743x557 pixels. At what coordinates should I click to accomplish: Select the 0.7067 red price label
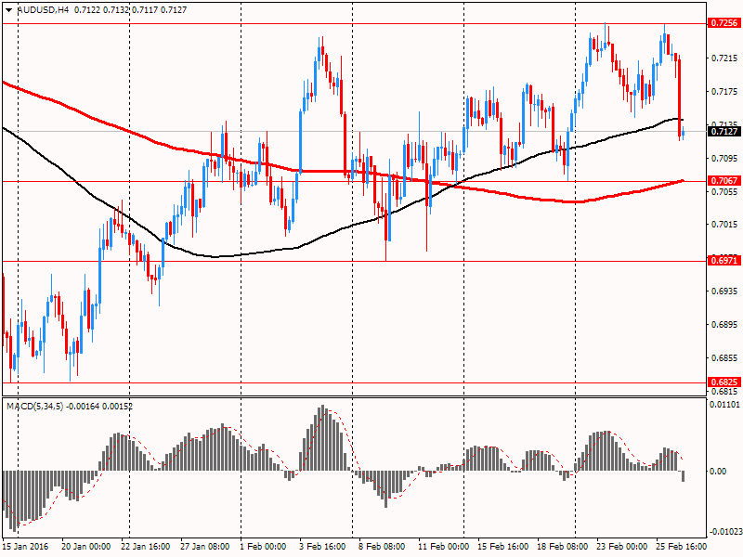723,181
